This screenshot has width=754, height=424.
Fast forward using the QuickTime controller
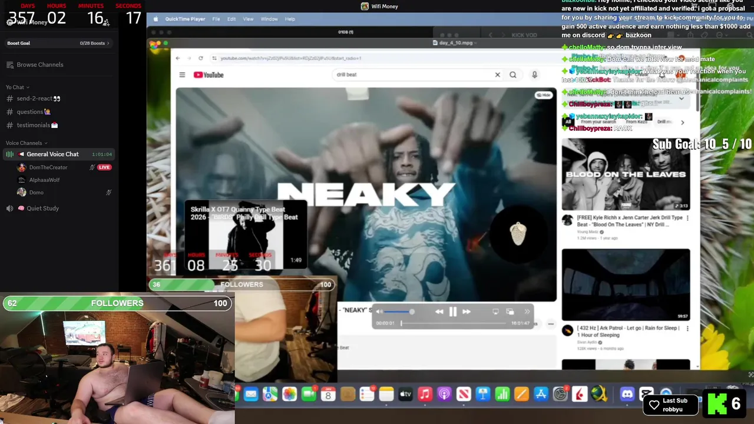pyautogui.click(x=466, y=312)
